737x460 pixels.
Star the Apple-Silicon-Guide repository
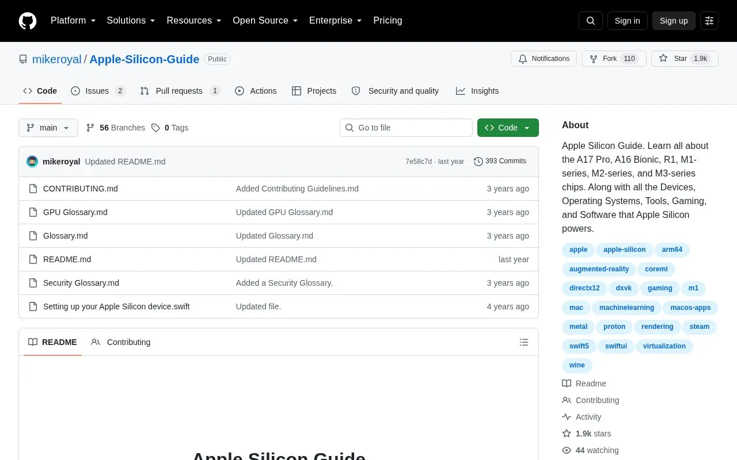point(685,59)
